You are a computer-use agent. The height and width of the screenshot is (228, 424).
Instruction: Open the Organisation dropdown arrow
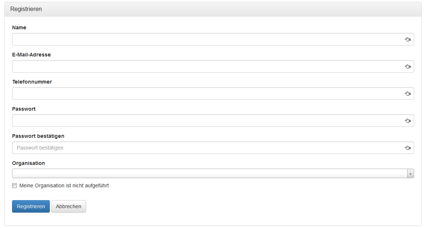(x=410, y=174)
